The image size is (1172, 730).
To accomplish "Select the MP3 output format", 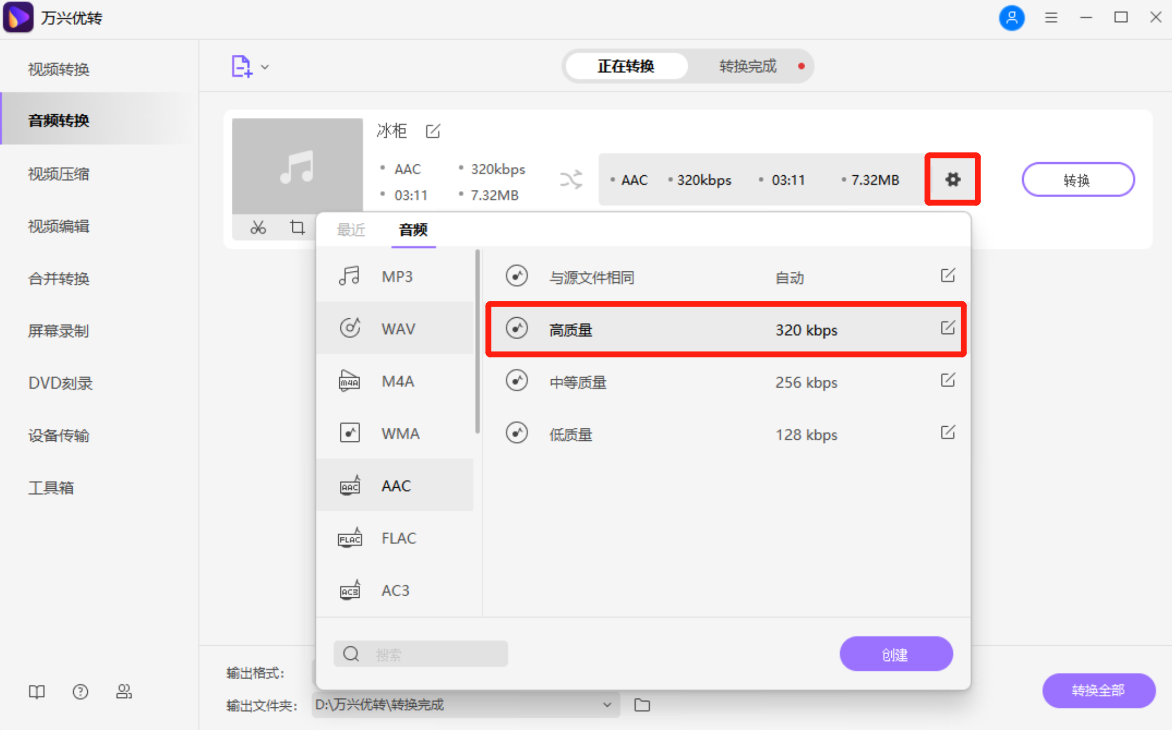I will [x=397, y=276].
